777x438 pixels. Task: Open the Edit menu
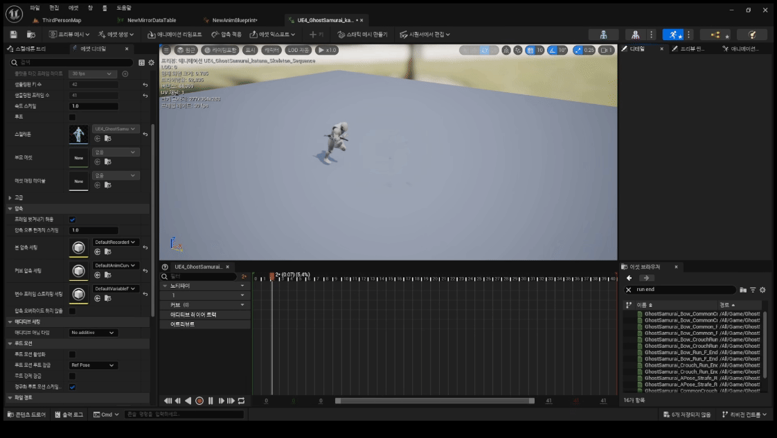(x=54, y=8)
